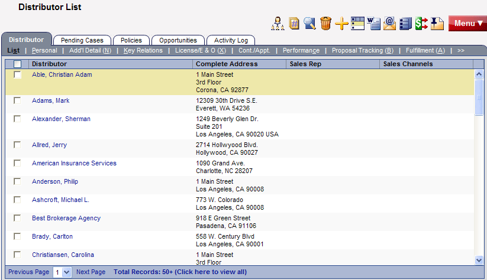487x280 pixels.
Task: Click the trash can delete icon
Action: [x=325, y=23]
